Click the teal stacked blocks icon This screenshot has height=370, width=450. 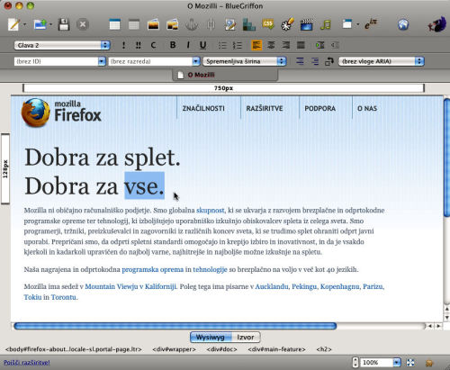point(249,24)
